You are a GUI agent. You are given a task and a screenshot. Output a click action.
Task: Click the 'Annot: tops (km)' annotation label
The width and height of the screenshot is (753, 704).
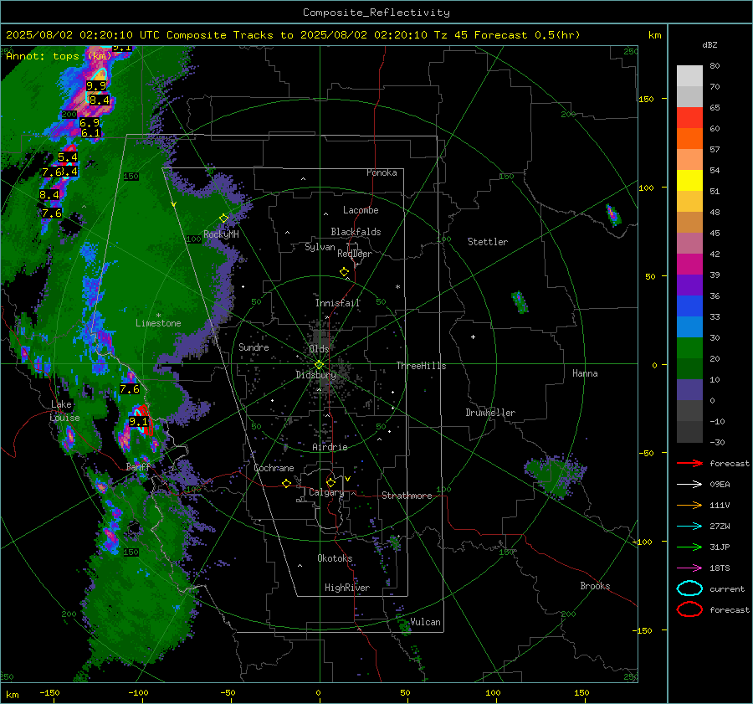(59, 56)
